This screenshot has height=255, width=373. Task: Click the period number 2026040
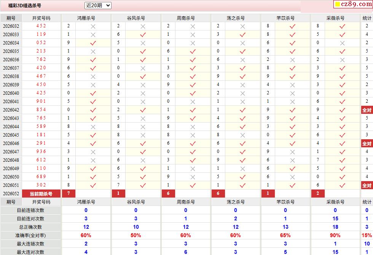tap(11, 93)
